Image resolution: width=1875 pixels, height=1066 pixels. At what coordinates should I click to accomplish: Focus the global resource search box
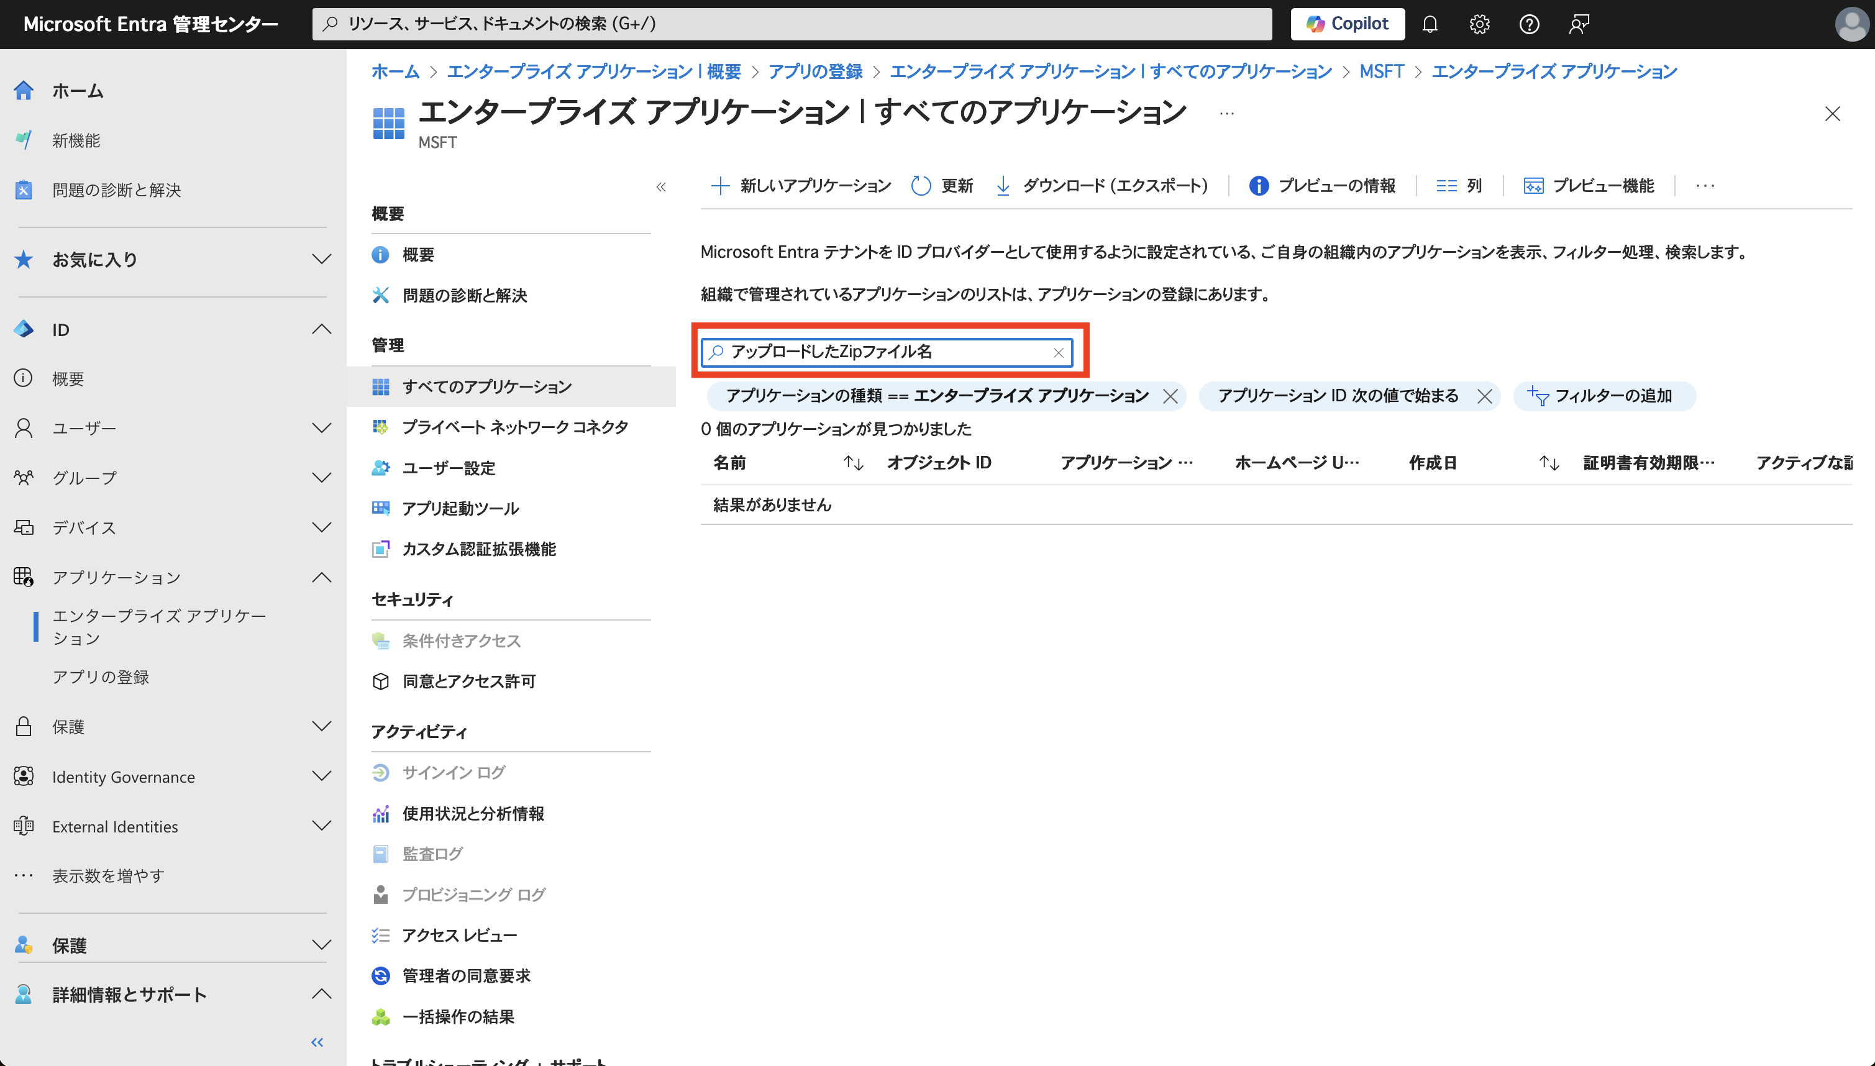click(792, 24)
